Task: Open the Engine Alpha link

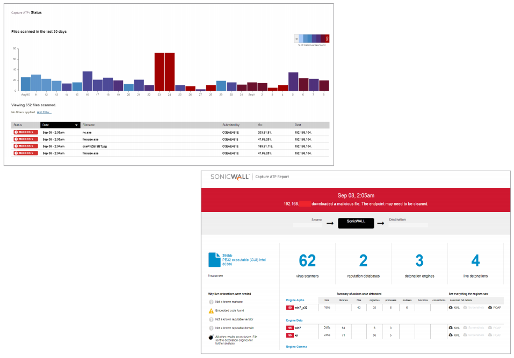Action: coord(295,300)
